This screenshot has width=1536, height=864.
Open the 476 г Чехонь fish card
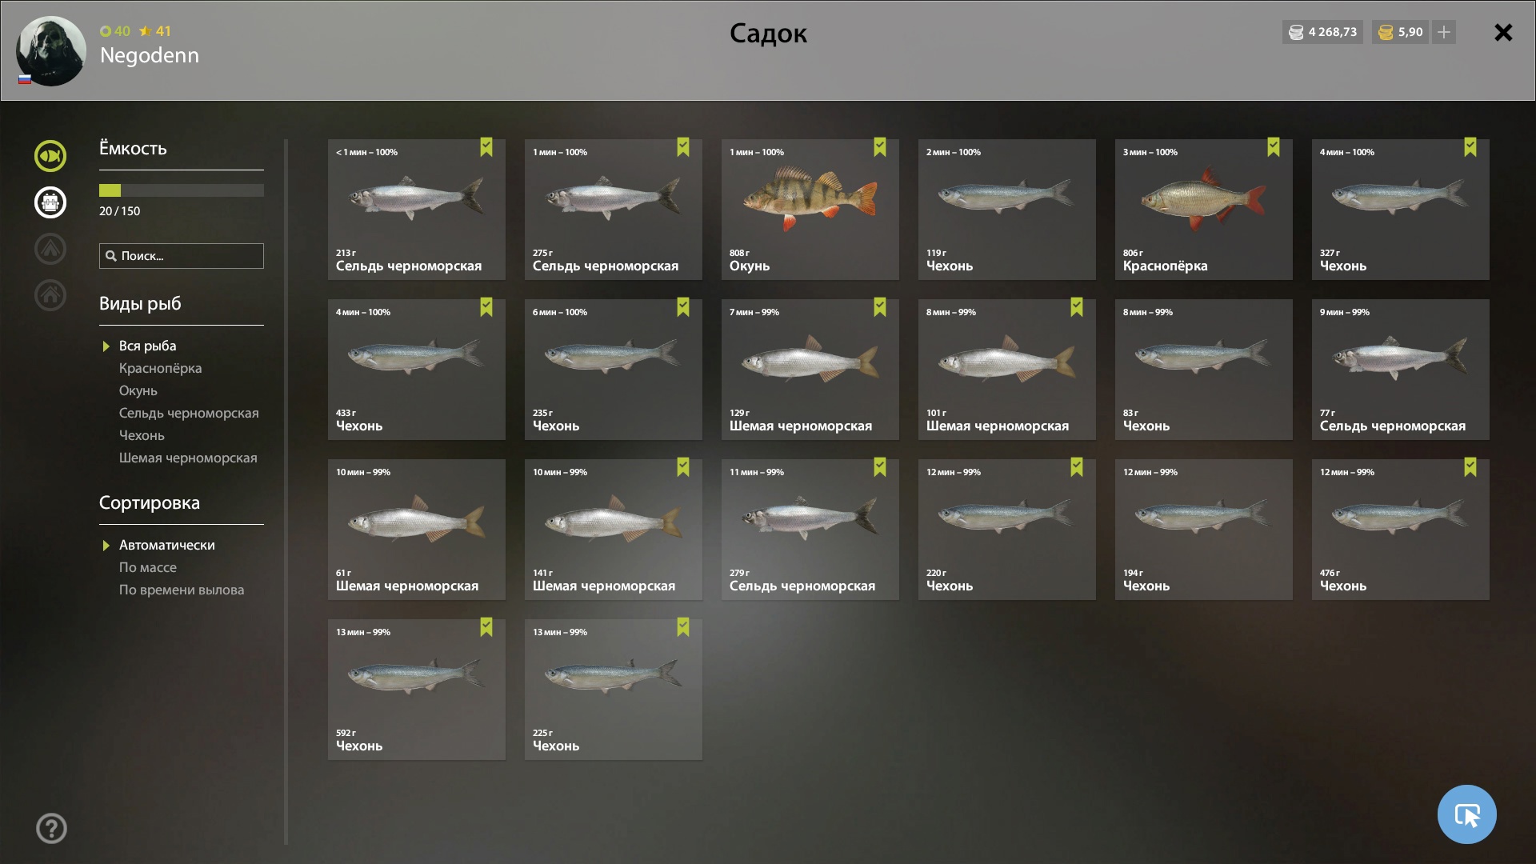coord(1400,530)
